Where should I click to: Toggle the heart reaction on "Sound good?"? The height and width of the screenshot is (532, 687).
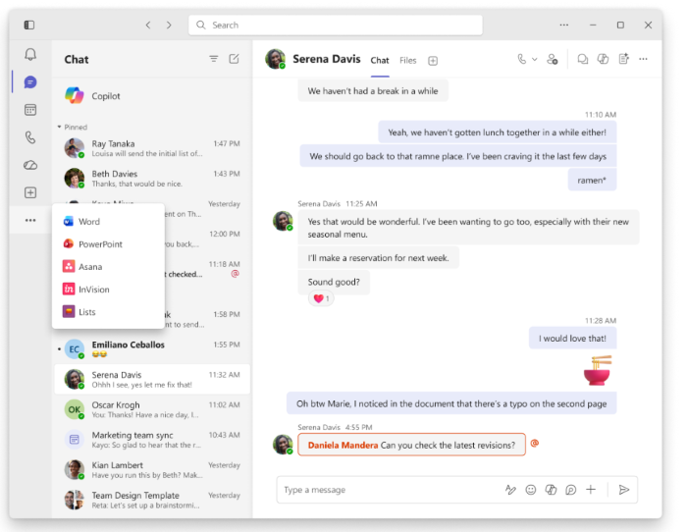(321, 298)
